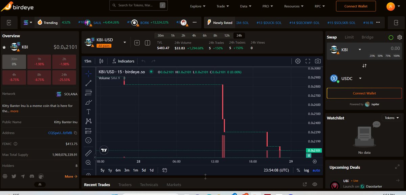
Task: Activate the zoom in tool
Action: 88,163
